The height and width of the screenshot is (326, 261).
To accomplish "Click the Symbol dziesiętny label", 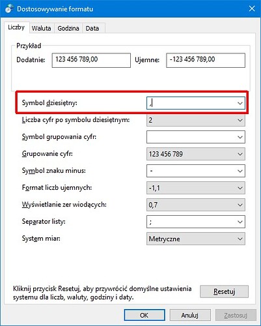I will [x=49, y=102].
